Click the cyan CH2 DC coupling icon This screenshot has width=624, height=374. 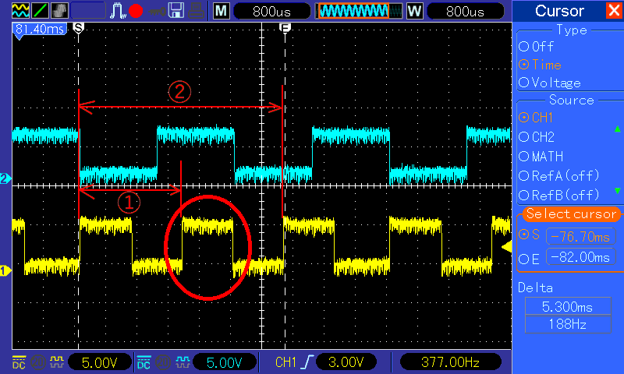(x=144, y=362)
